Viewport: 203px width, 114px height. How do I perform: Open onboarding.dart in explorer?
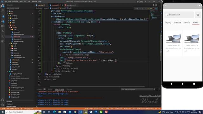[x=18, y=41]
